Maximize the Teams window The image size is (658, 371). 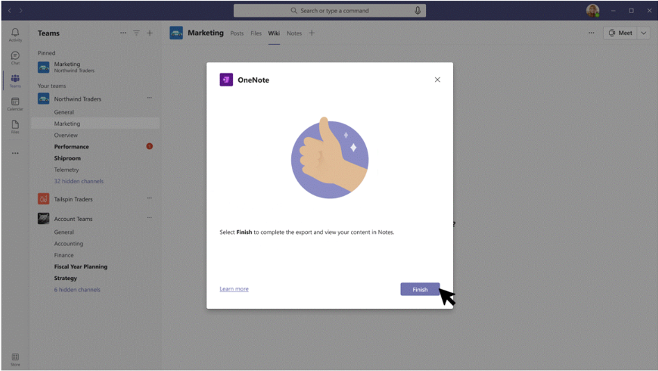coord(631,10)
